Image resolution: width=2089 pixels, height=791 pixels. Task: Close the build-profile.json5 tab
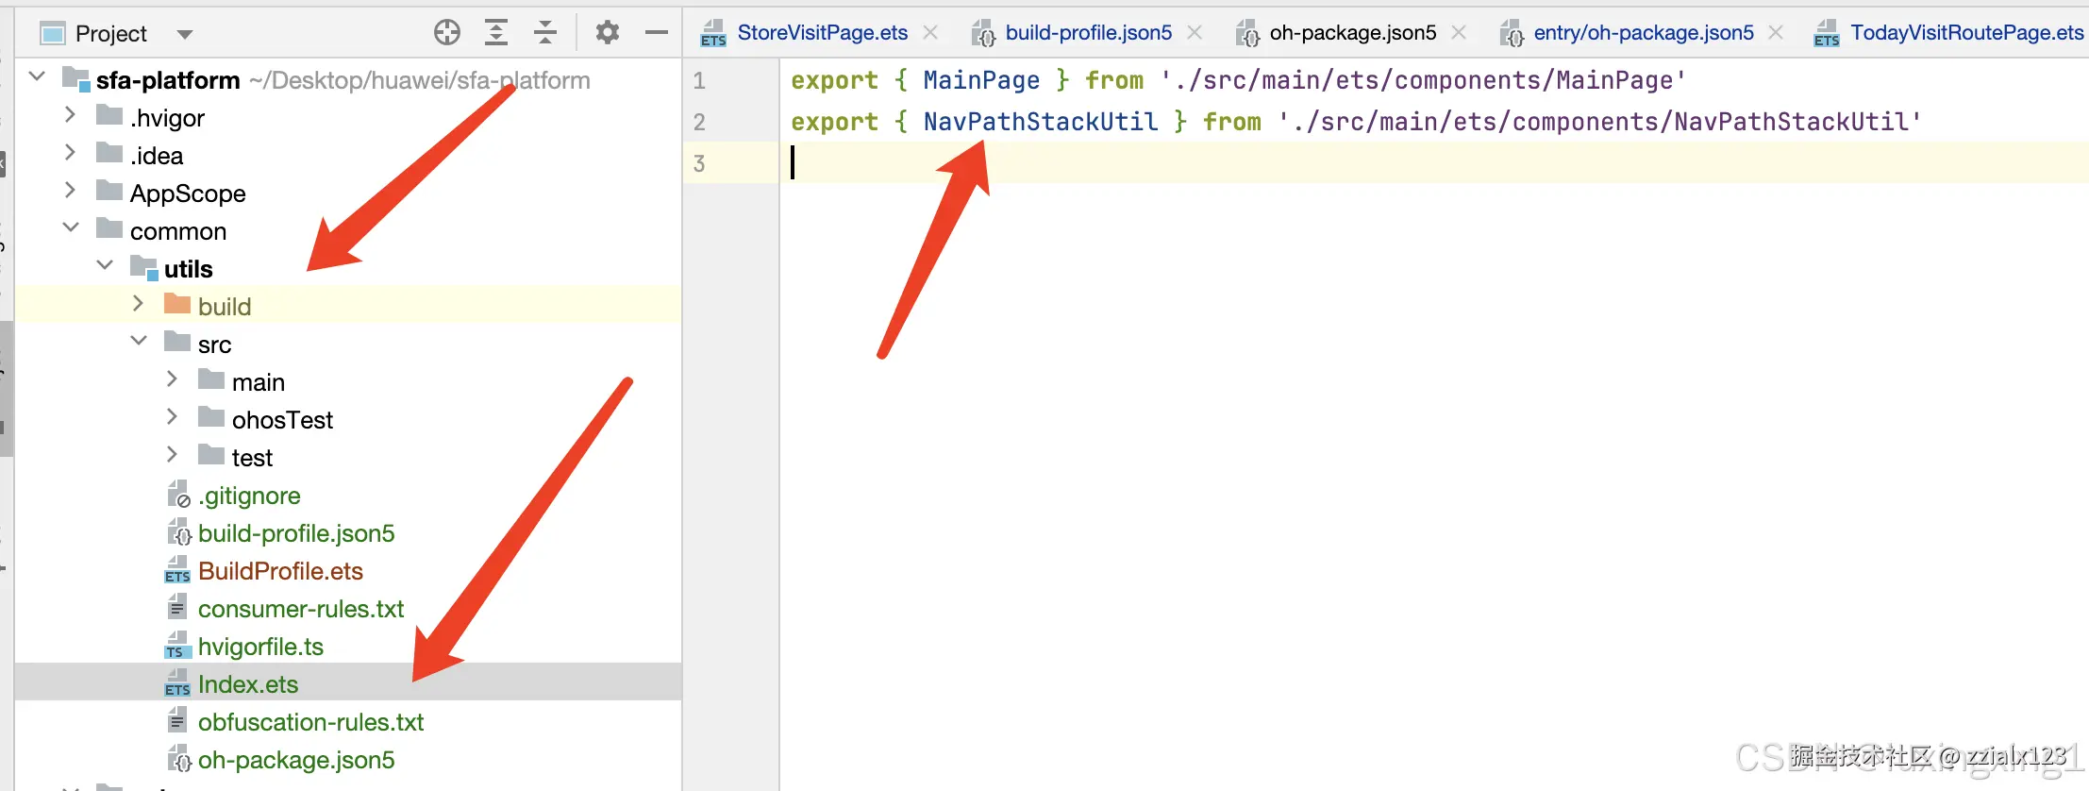pos(1195,33)
